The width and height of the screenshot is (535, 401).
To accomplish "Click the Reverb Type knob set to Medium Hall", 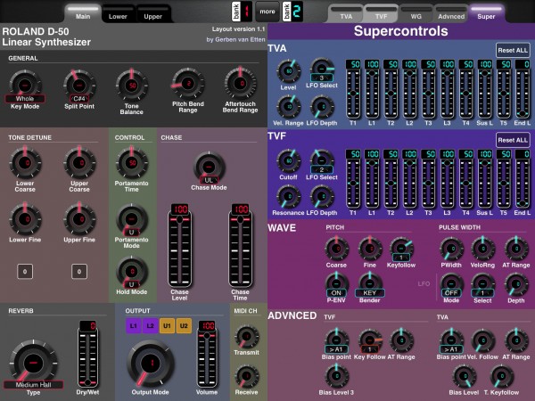I will (x=34, y=364).
